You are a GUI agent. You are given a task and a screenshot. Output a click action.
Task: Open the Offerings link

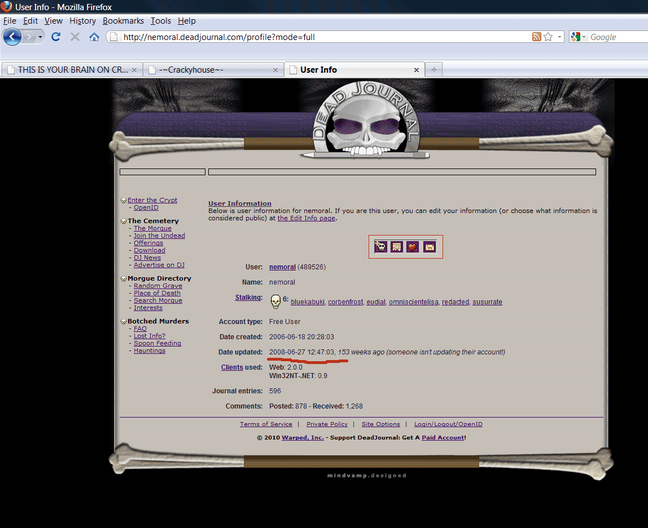(148, 243)
